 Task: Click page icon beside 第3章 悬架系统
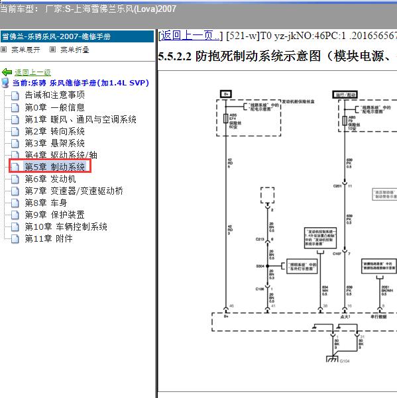15,144
